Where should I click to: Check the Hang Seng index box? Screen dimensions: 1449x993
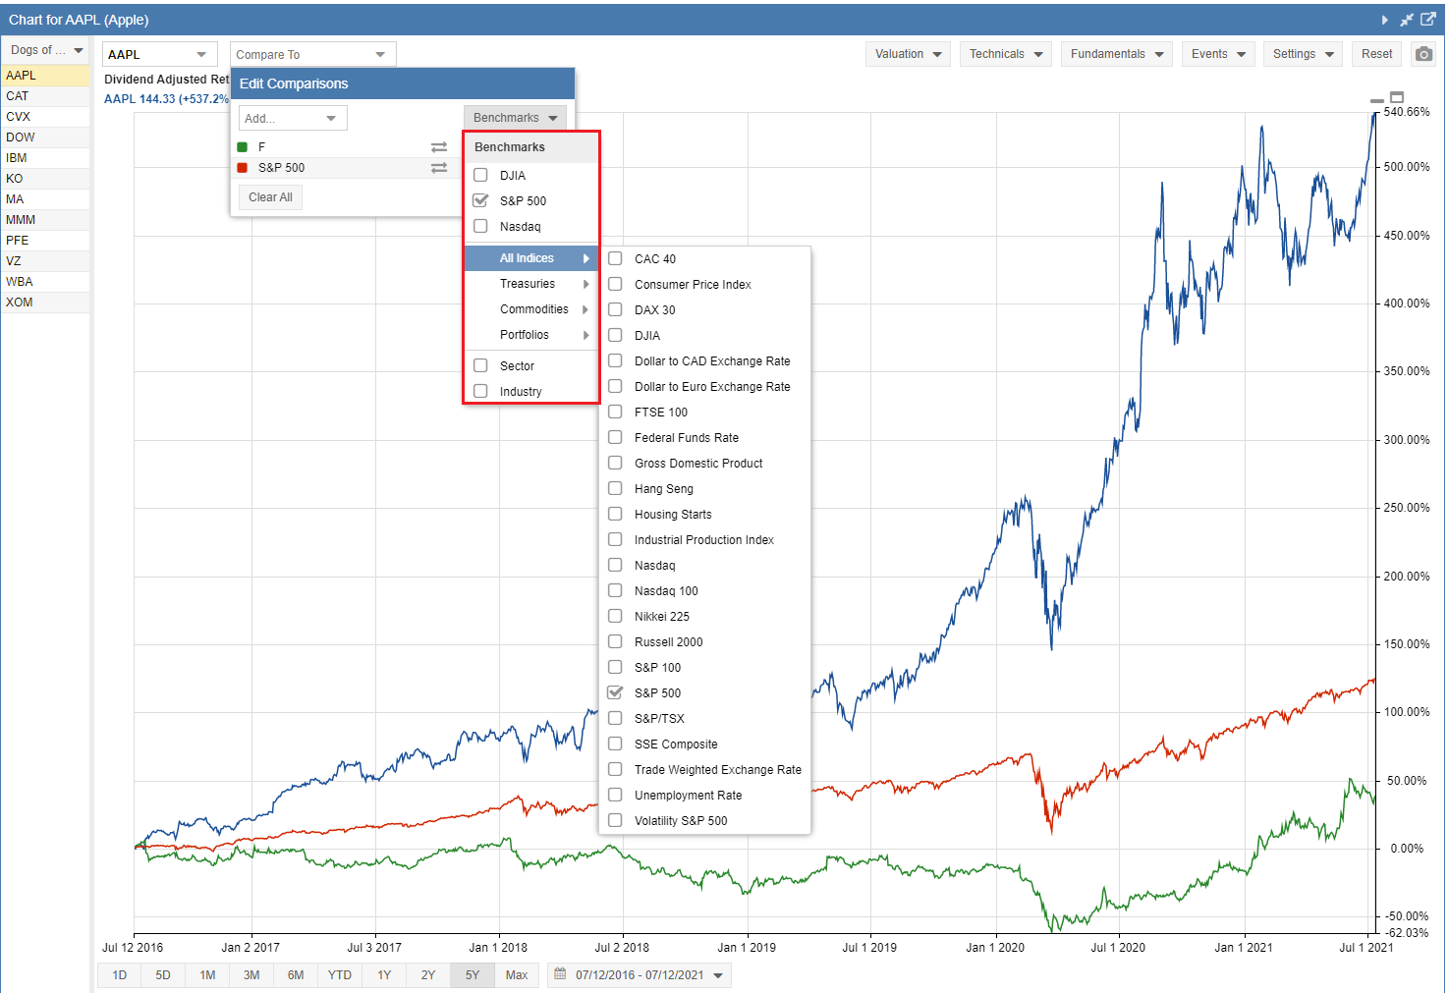[615, 488]
